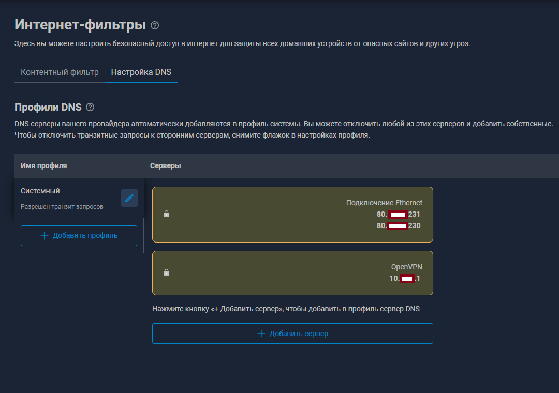Screen dimensions: 559x393
Task: Edit the Системный profile with pencil icon
Action: click(129, 198)
